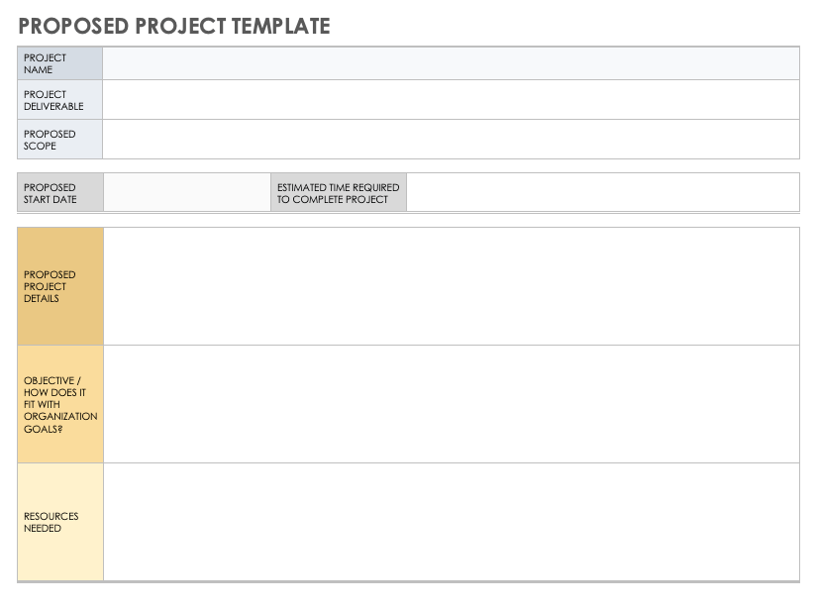
Task: Click the PROJECT DELIVERABLE label cell
Action: [60, 100]
